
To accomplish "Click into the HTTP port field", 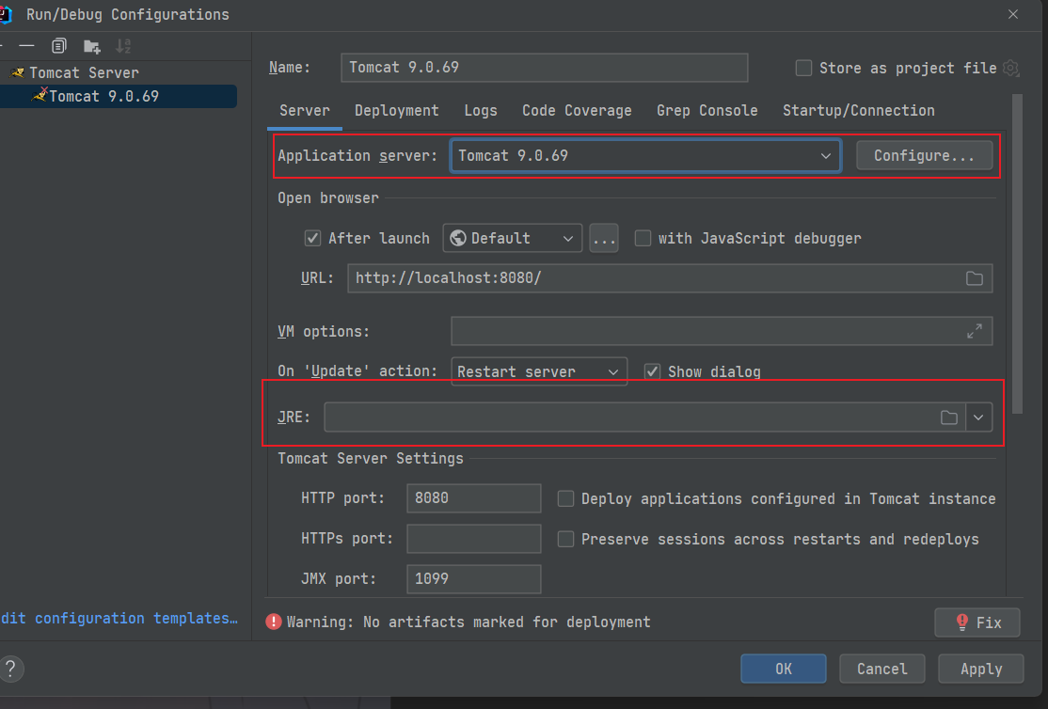I will [473, 498].
